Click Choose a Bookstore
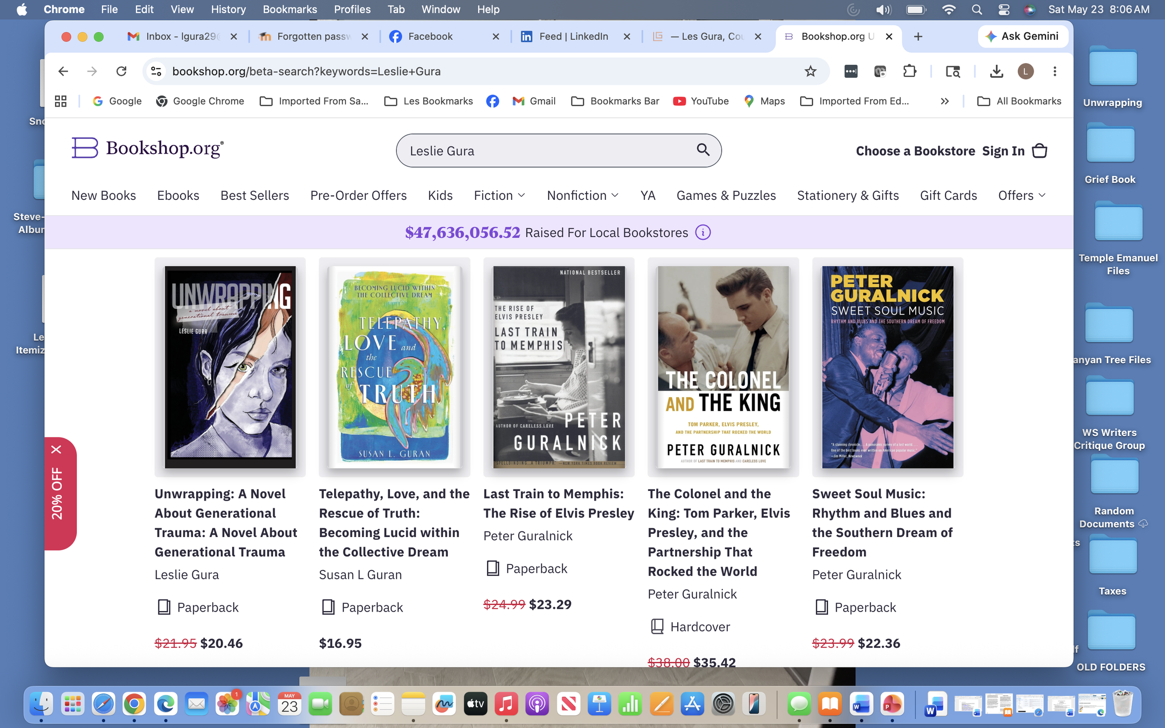The height and width of the screenshot is (728, 1165). point(916,151)
